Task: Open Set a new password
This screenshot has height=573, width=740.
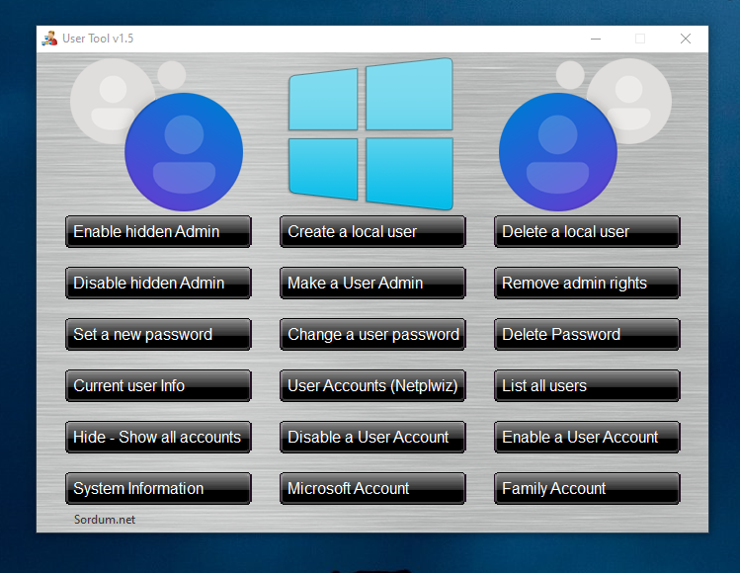Action: click(x=158, y=335)
